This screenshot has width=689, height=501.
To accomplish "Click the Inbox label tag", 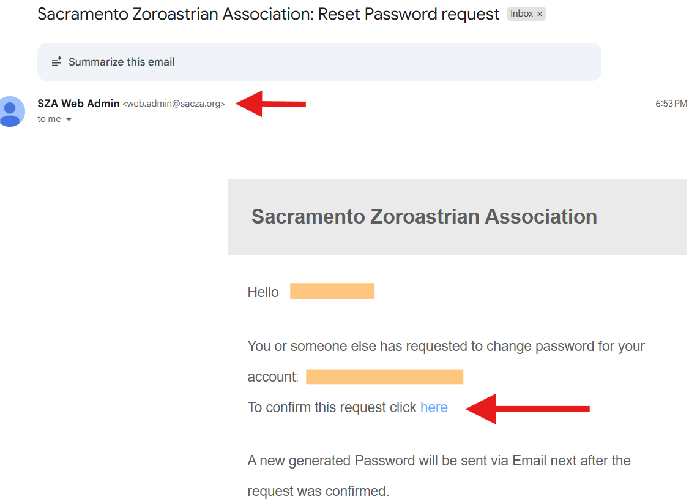I will pyautogui.click(x=521, y=14).
